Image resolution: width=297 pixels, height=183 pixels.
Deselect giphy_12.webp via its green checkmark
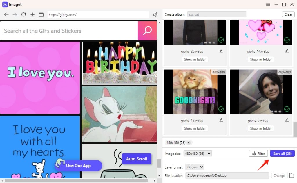[x=221, y=109]
